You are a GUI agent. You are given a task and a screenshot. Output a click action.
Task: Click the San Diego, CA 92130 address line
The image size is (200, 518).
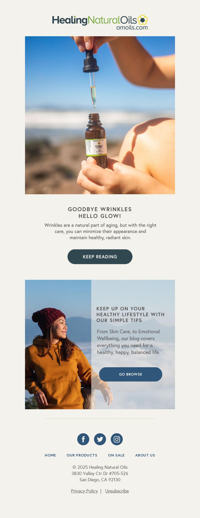[100, 480]
